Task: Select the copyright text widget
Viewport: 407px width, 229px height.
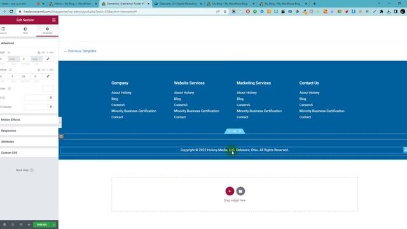Action: (x=234, y=150)
